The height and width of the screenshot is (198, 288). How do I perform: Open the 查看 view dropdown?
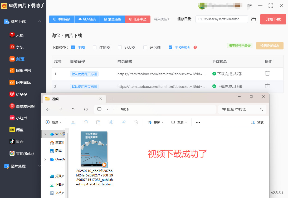(x=179, y=122)
